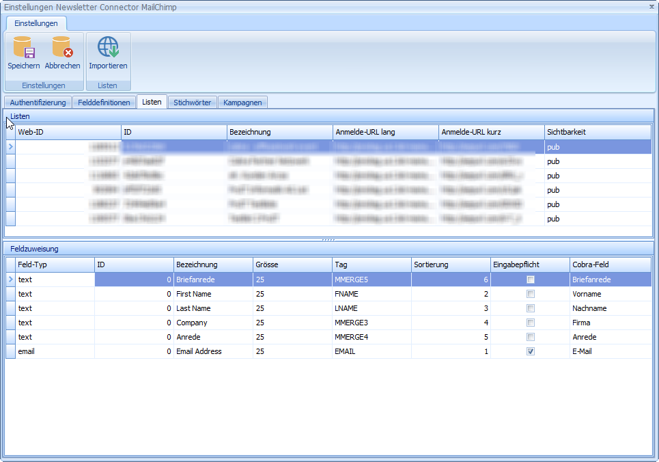Click the splitter handle between Listen and Feldzuweisung
659x462 pixels.
(328, 240)
